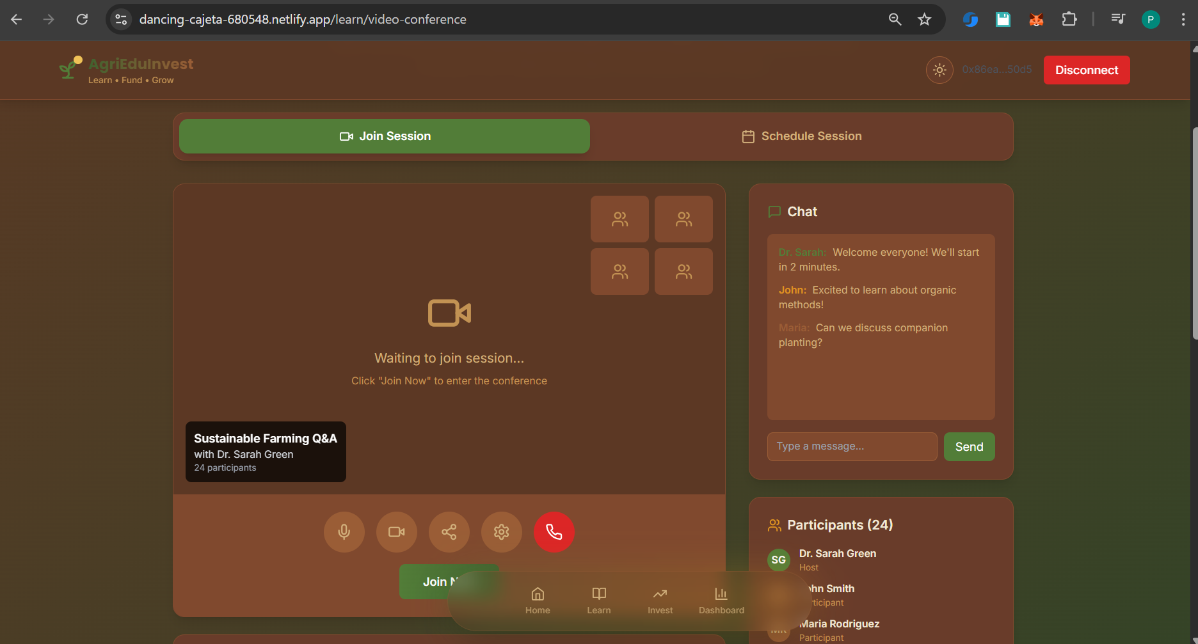Open Chrome profile P avatar

pyautogui.click(x=1151, y=20)
